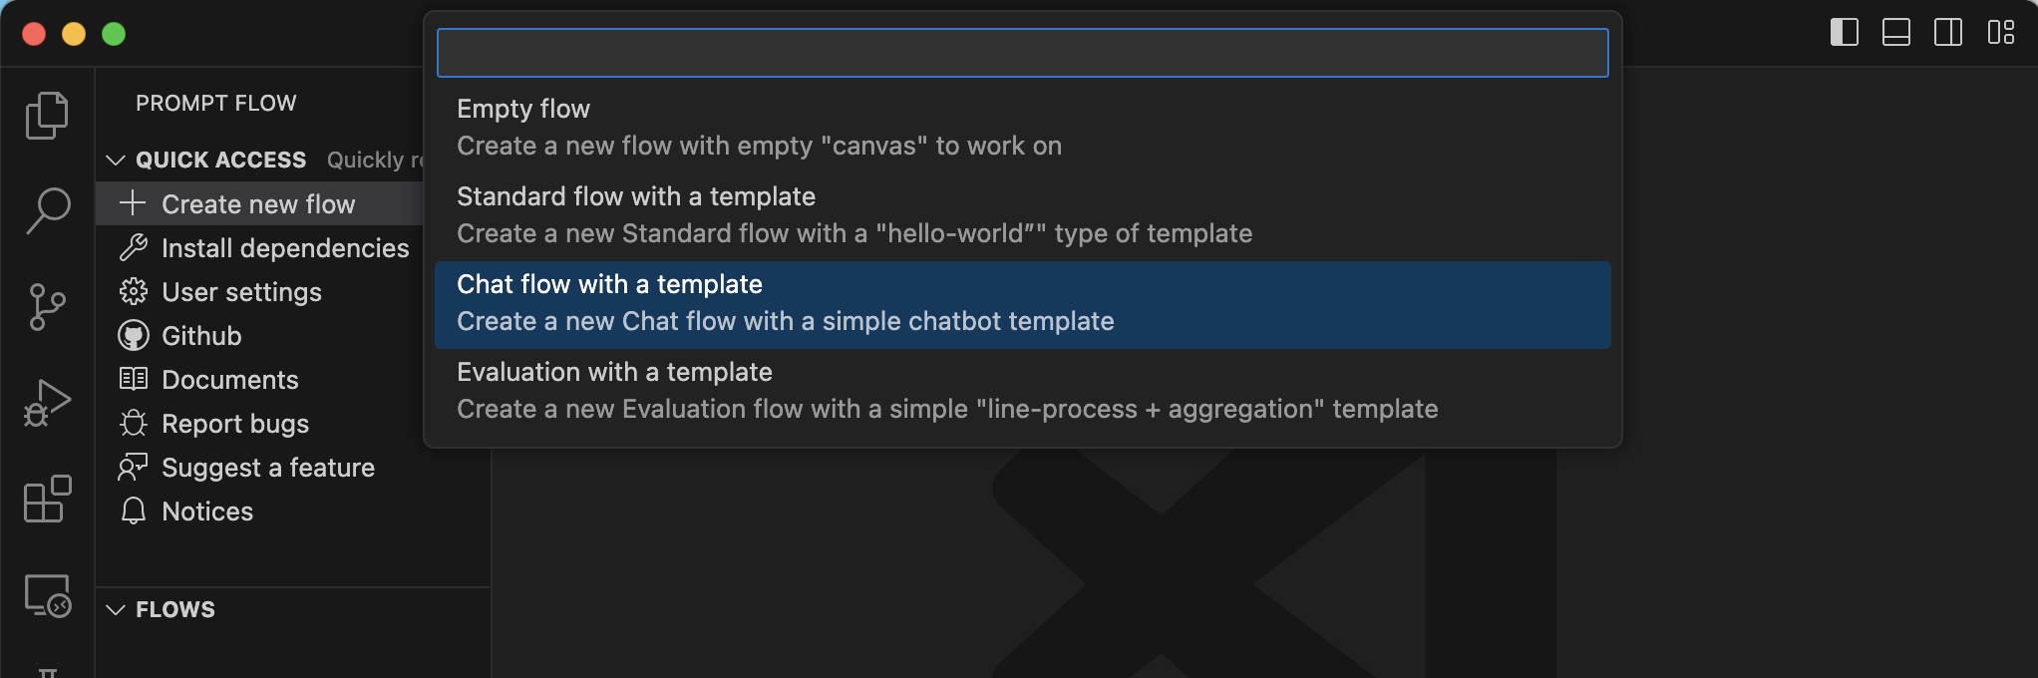Open the Customize Layout menu
2038x678 pixels.
click(x=2000, y=33)
